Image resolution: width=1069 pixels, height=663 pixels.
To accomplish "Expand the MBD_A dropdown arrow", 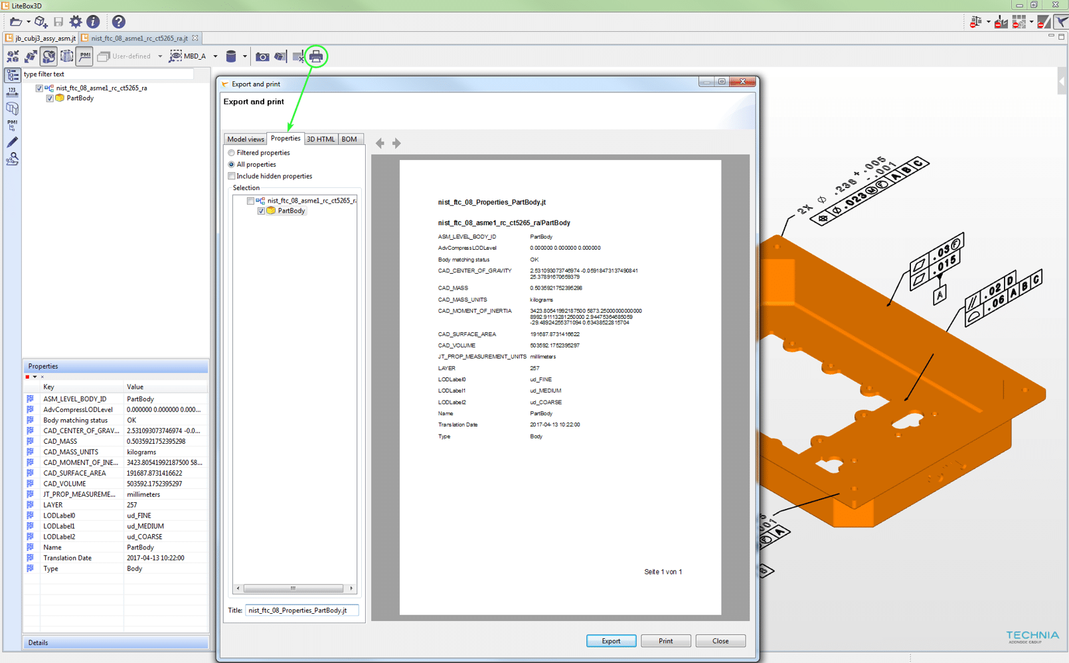I will tap(215, 56).
